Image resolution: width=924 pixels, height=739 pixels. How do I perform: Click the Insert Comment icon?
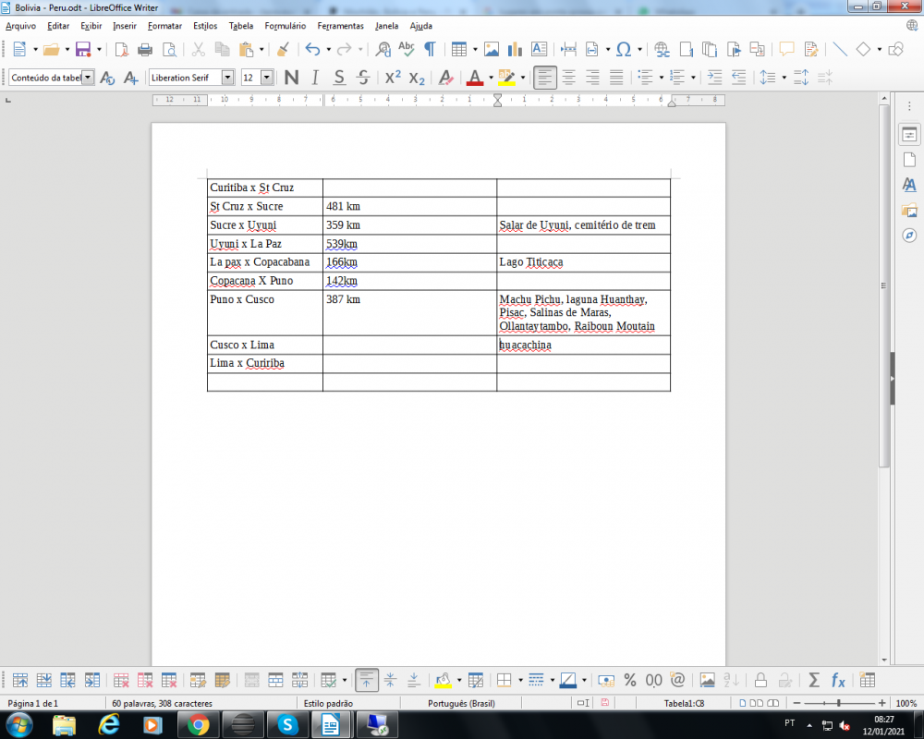tap(786, 50)
